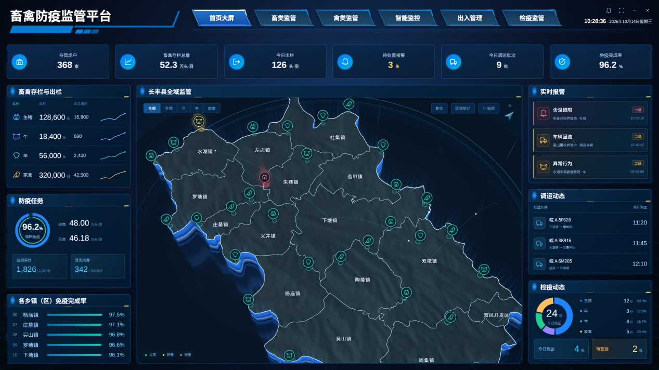This screenshot has width=659, height=370.
Task: Open the 禽类监管 tab
Action: pos(346,18)
